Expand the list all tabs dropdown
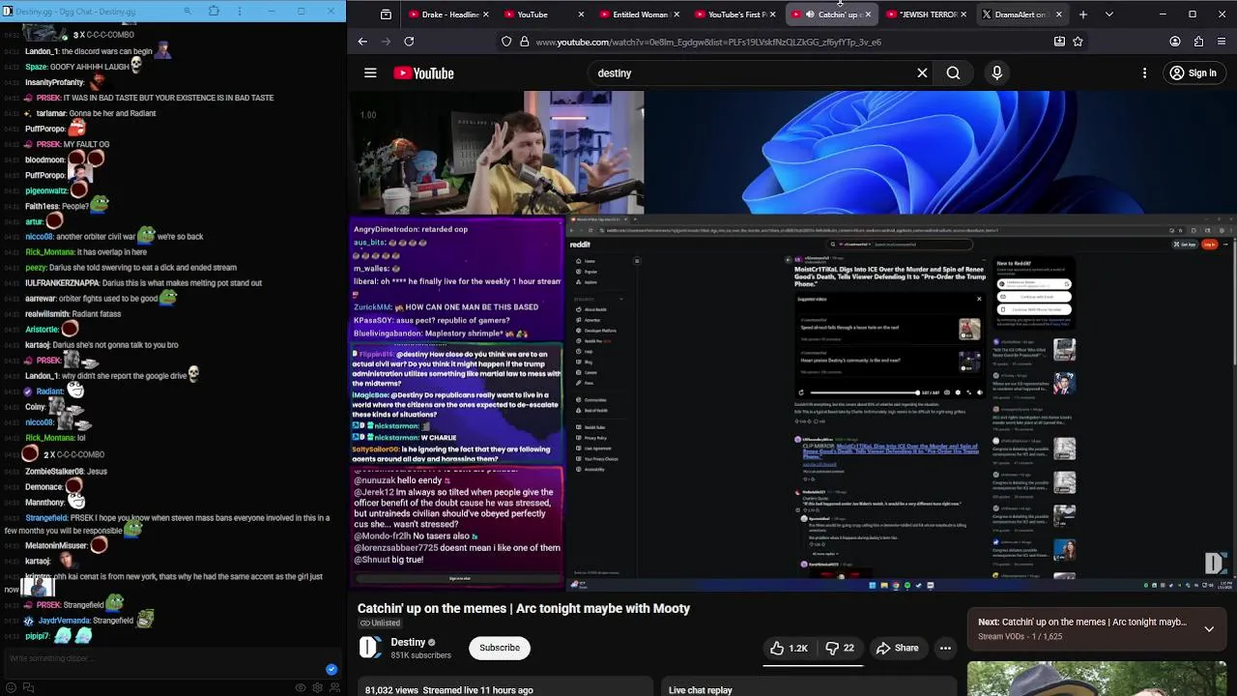The width and height of the screenshot is (1237, 696). coord(1109,14)
